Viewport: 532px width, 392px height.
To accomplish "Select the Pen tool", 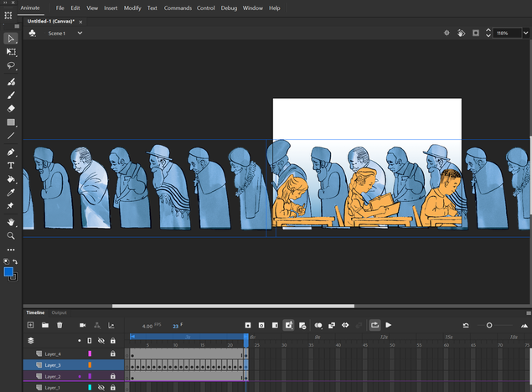I will coord(11,152).
